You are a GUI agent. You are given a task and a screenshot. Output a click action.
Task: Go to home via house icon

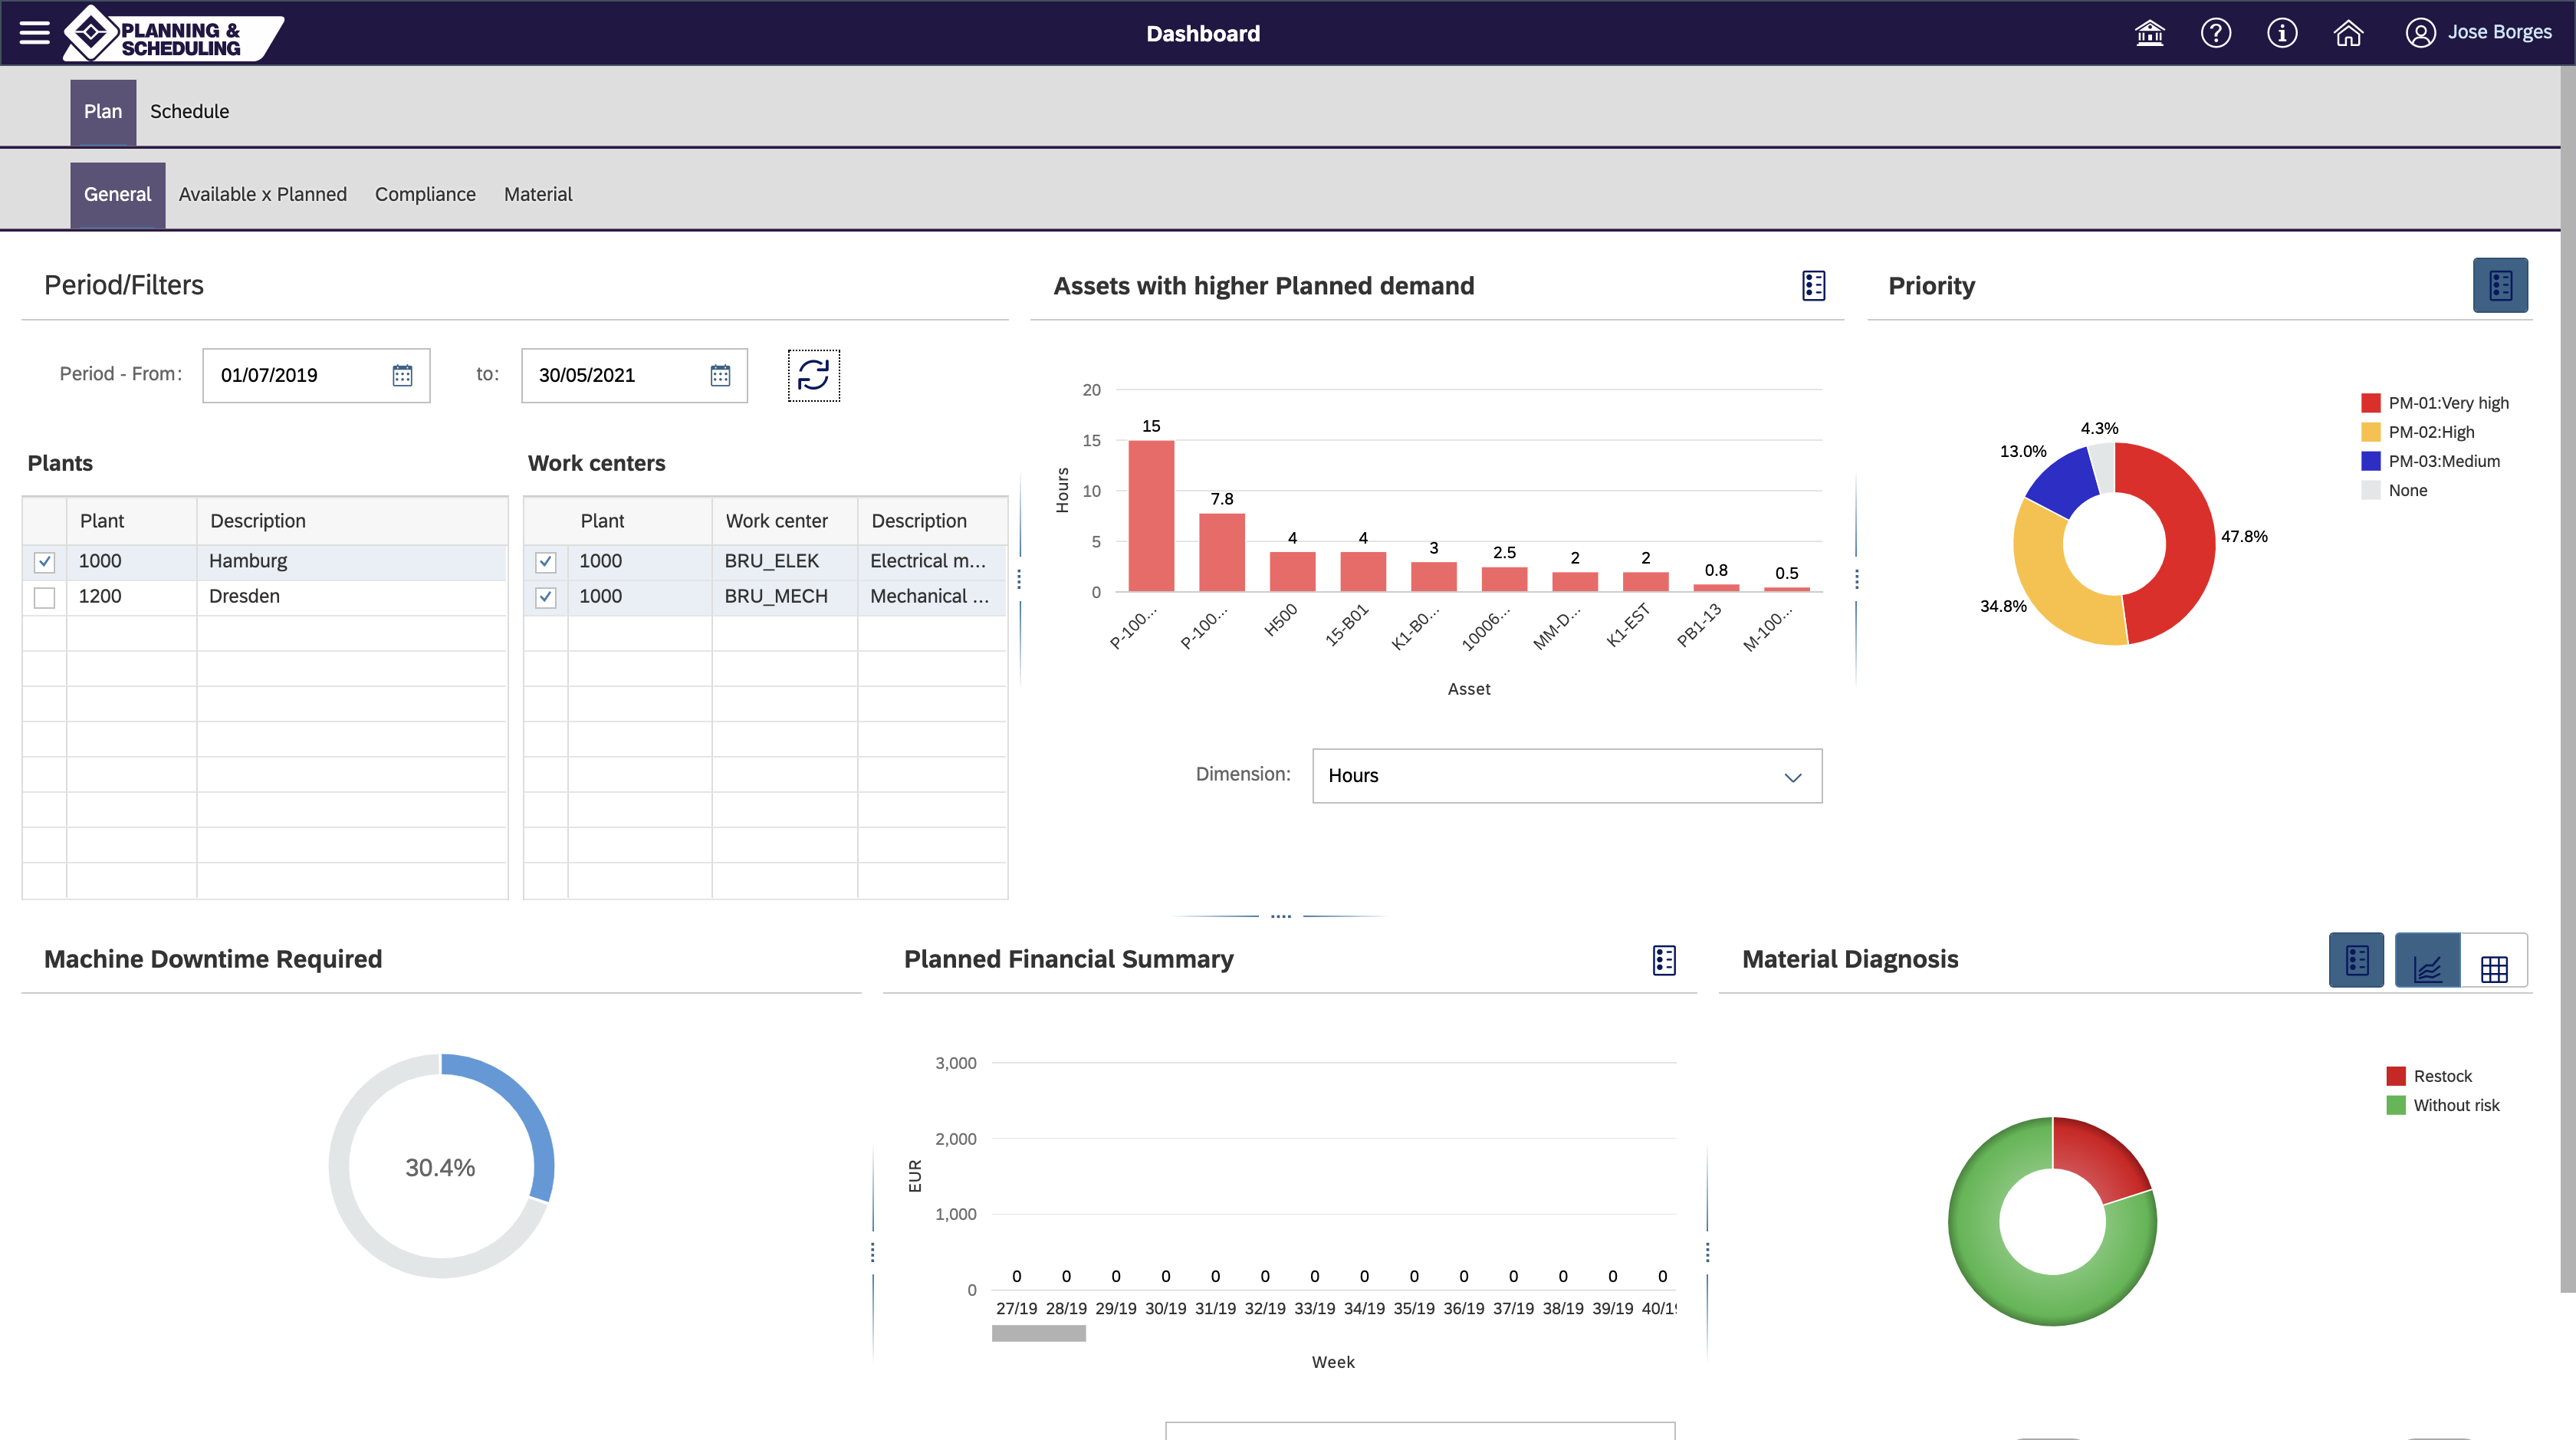(2347, 33)
